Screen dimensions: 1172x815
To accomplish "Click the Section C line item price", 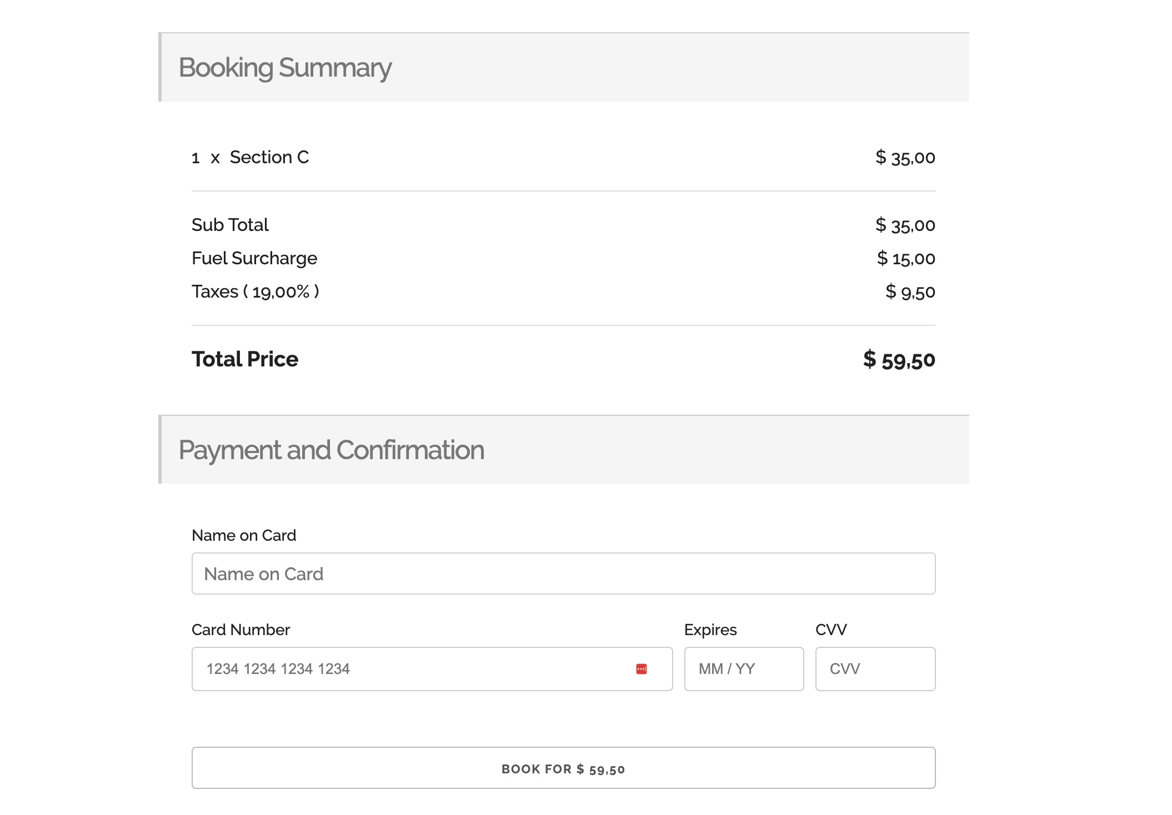I will [x=905, y=158].
